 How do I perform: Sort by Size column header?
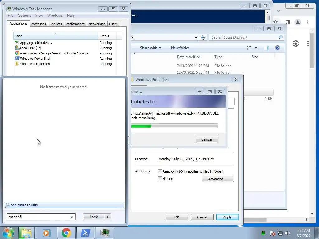pos(262,57)
